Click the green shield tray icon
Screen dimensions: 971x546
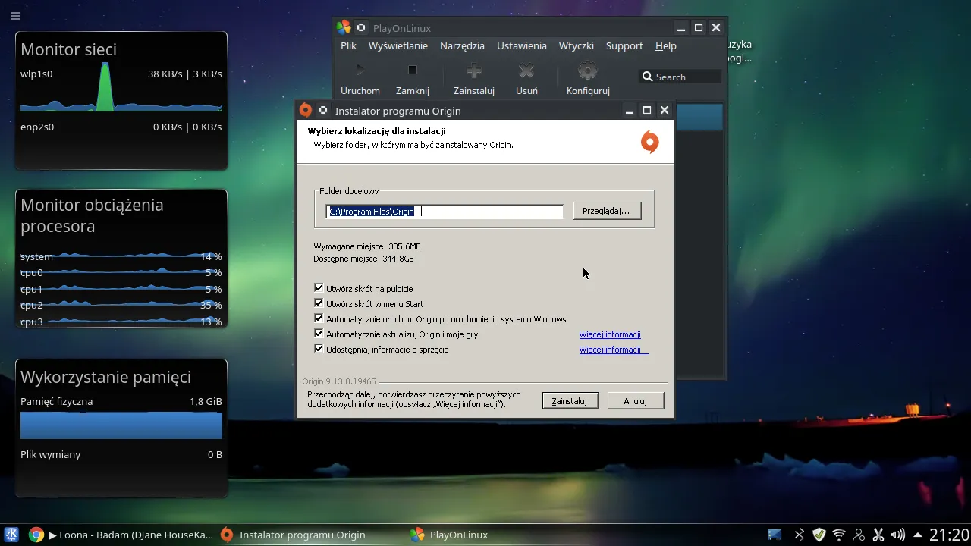819,535
